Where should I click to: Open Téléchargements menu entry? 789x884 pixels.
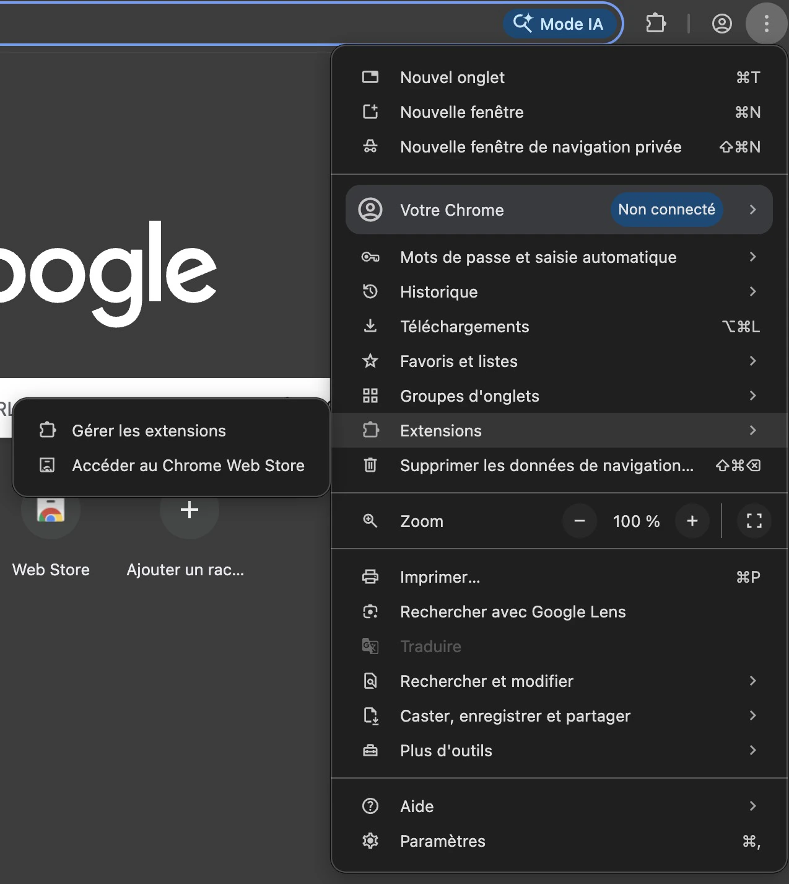pos(560,326)
